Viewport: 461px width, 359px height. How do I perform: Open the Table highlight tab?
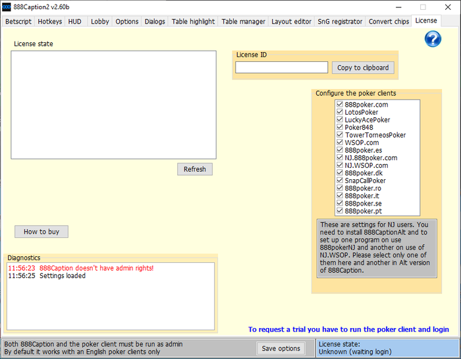tap(193, 22)
